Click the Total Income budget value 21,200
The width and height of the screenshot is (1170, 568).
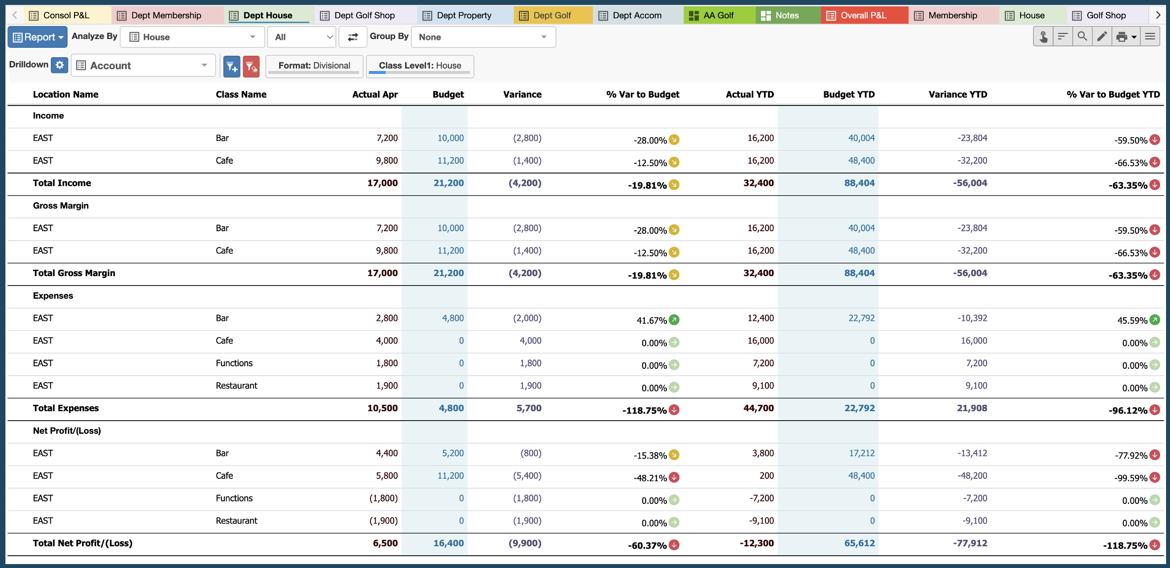tap(448, 183)
